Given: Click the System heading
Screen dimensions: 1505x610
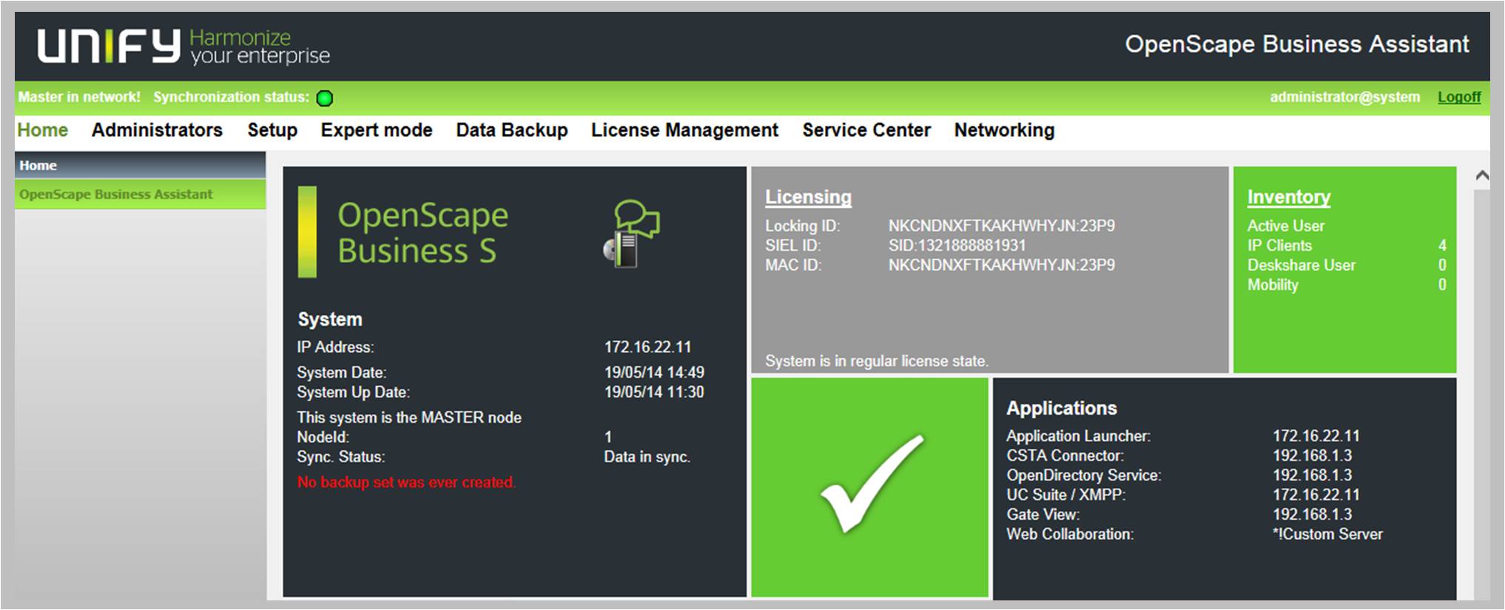Looking at the screenshot, I should pos(329,319).
